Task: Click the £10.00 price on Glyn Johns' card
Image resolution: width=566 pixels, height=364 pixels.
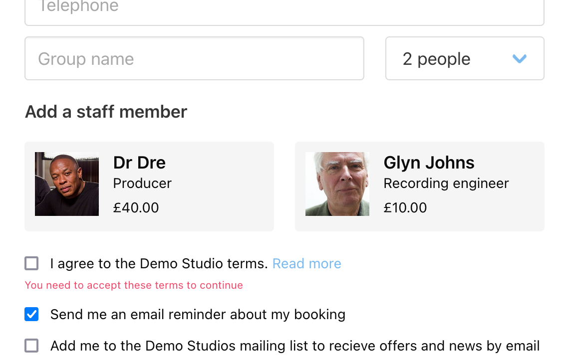Action: (405, 208)
